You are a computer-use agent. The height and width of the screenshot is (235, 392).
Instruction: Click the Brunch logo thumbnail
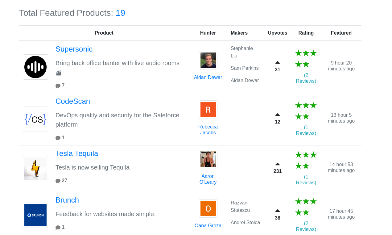[x=35, y=215]
